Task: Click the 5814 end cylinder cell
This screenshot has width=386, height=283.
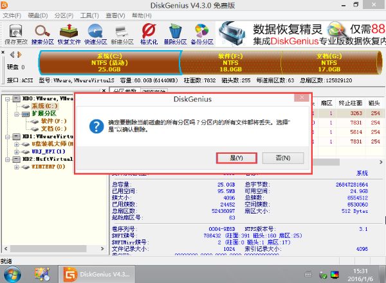Action: 356,132
